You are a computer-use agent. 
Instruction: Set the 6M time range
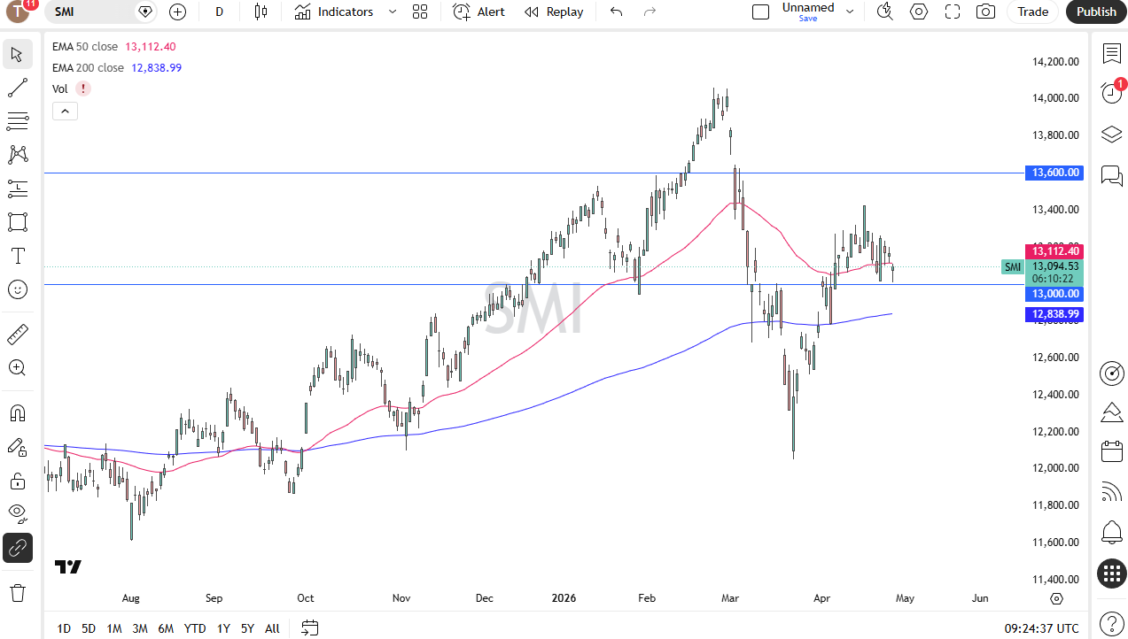click(x=166, y=628)
